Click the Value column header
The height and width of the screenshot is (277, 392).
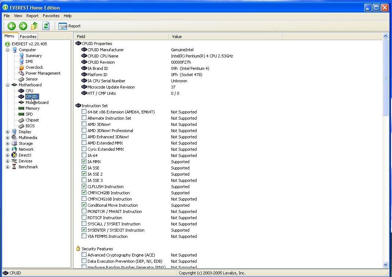[x=226, y=37]
